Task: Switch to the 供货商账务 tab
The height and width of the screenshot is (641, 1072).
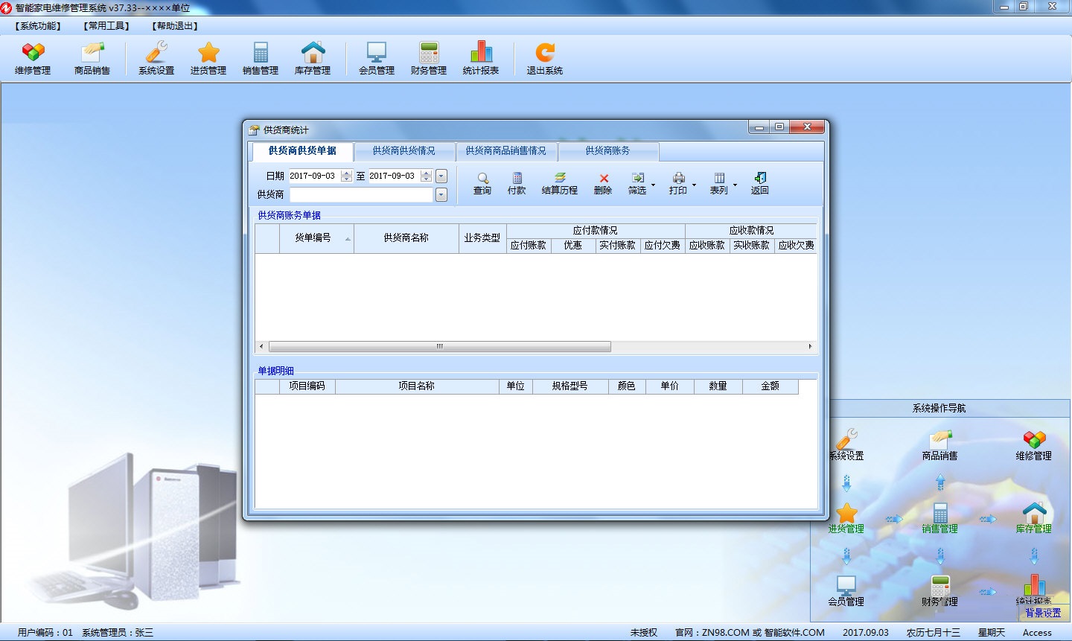Action: [x=607, y=151]
